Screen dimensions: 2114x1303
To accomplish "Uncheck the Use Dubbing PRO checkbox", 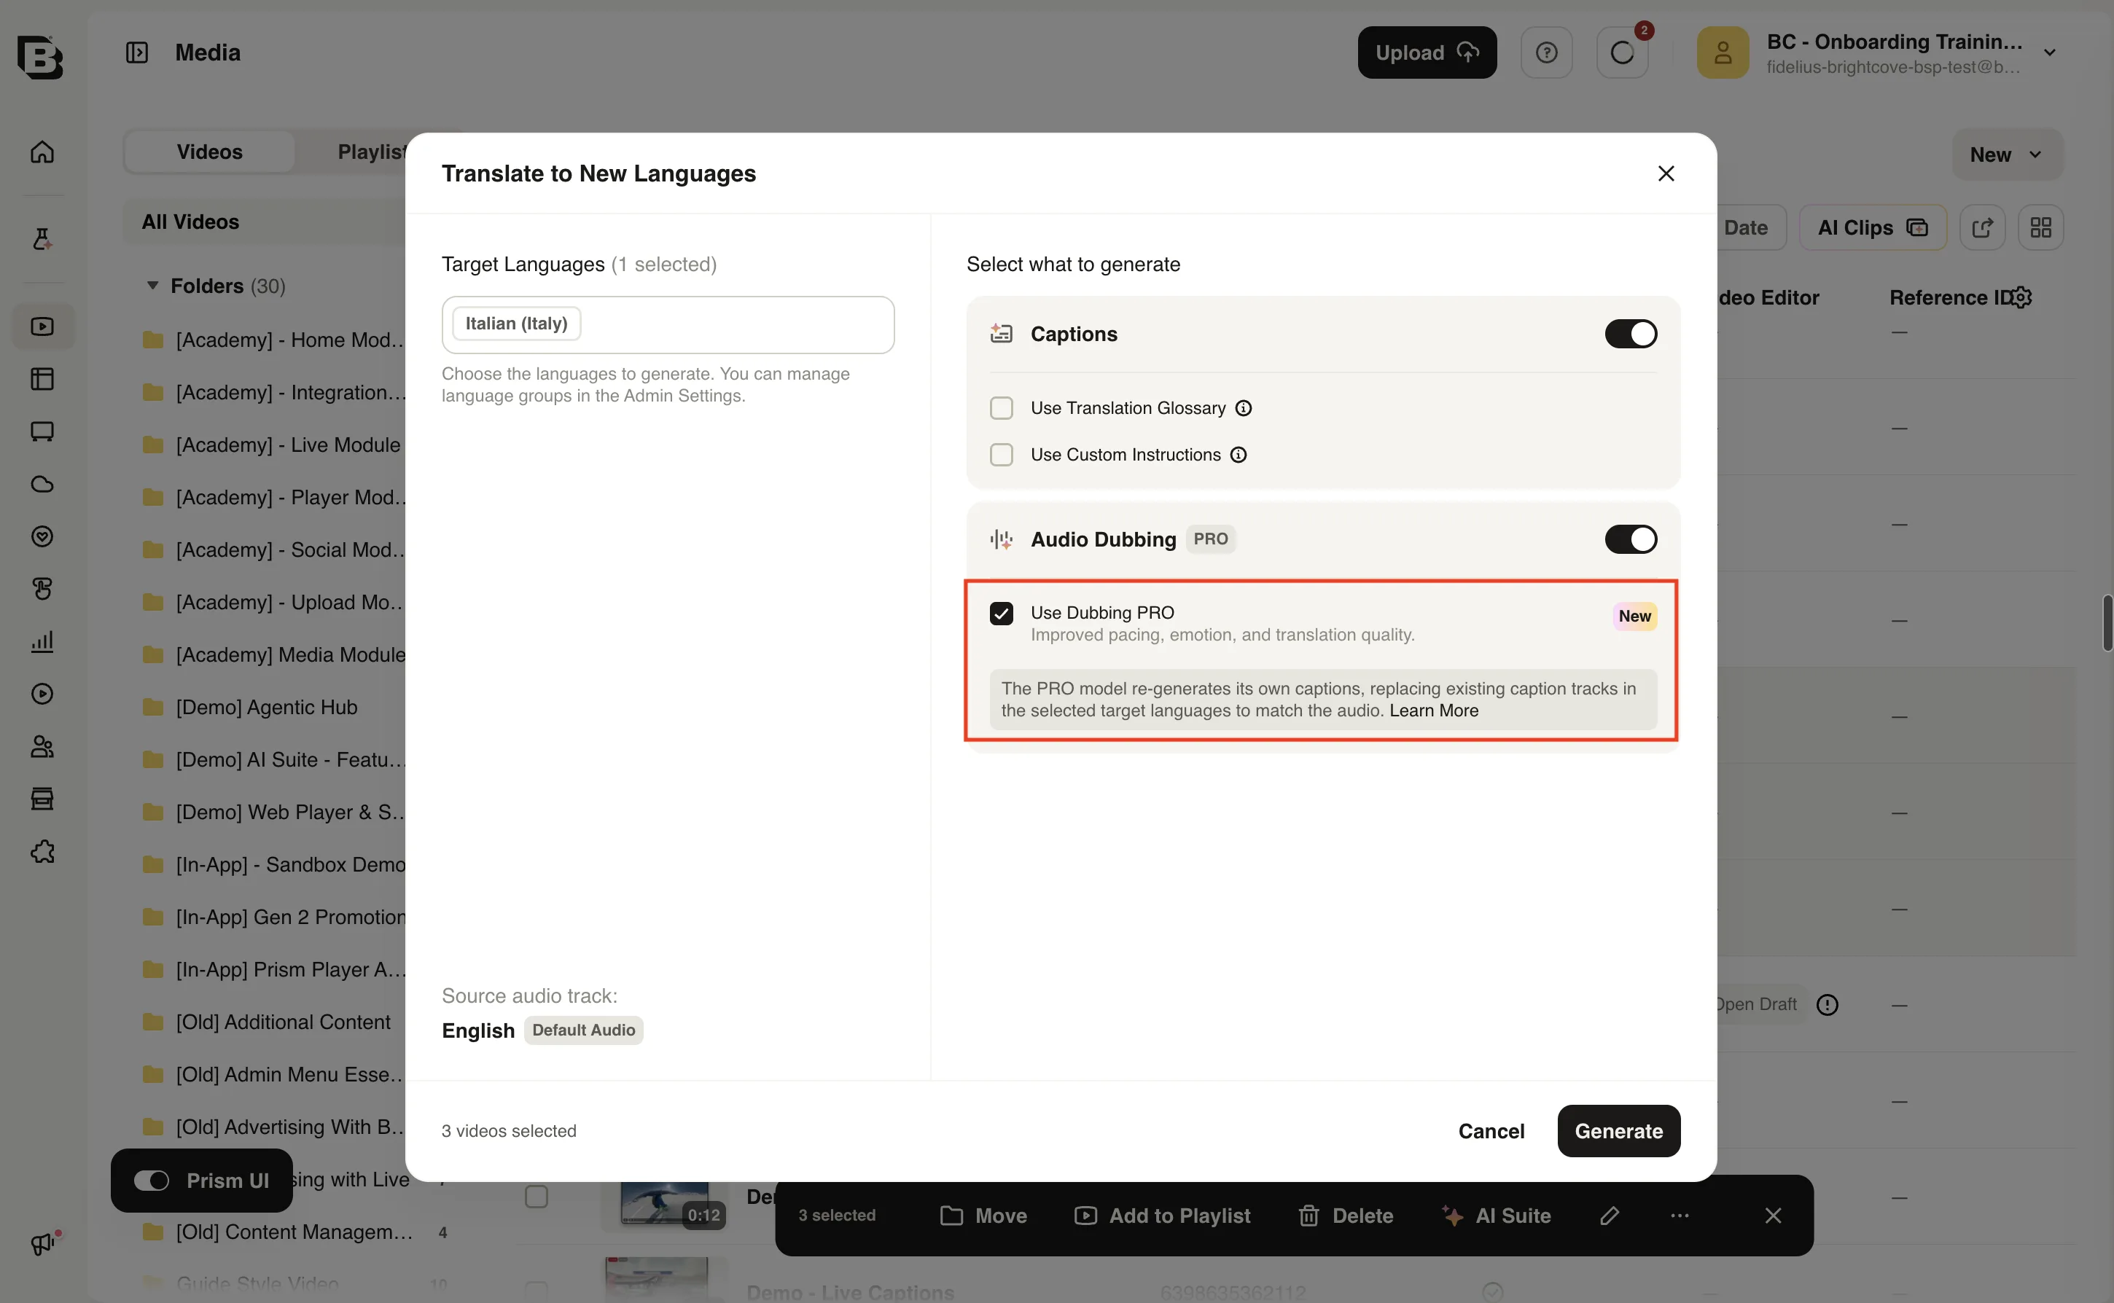I will (1002, 614).
